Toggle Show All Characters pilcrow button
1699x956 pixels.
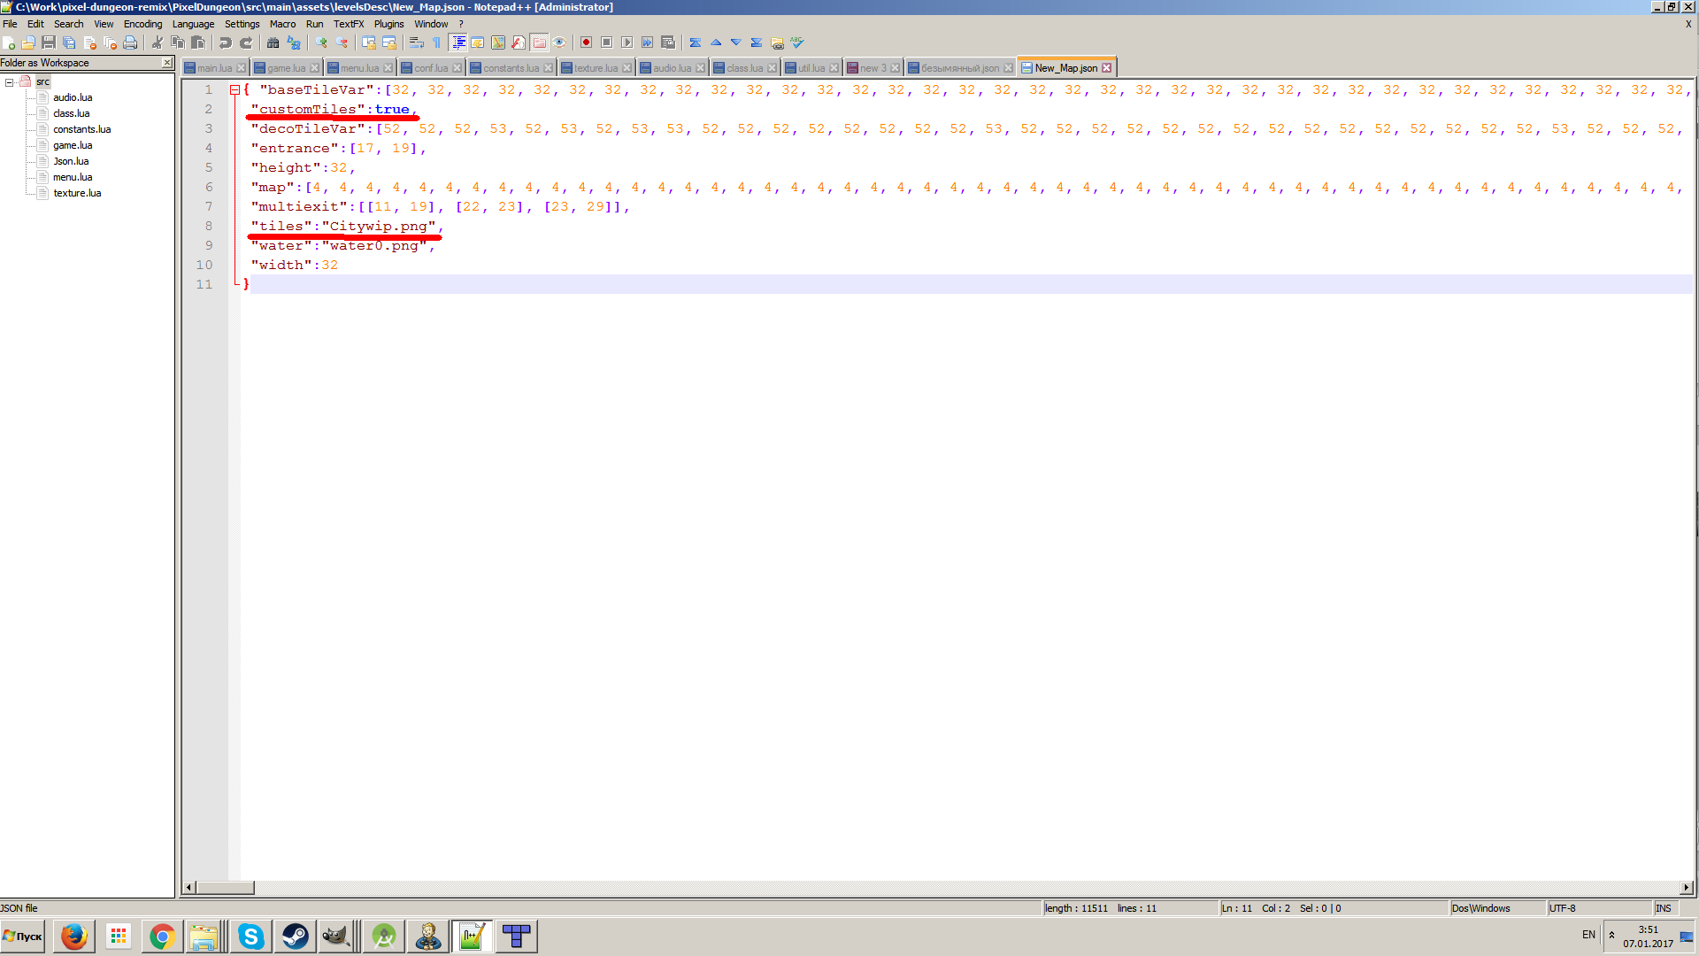[x=436, y=42]
